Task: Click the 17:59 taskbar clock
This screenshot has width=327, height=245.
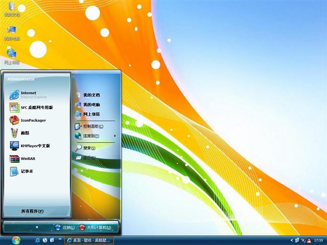Action: (x=318, y=240)
